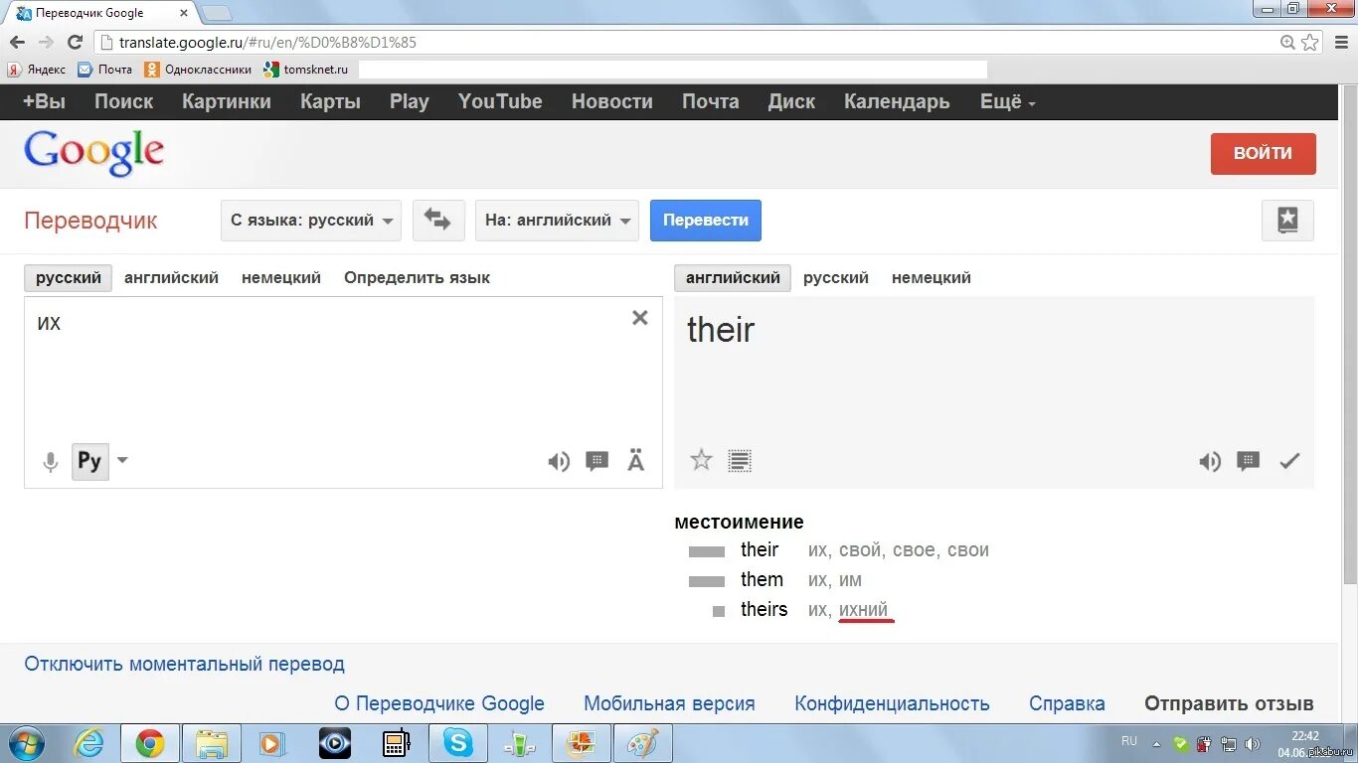Open Новости in the Google bar

tap(612, 101)
